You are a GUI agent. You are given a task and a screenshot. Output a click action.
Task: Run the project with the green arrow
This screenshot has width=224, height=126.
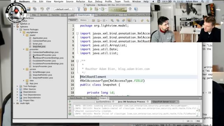(x=91, y=9)
